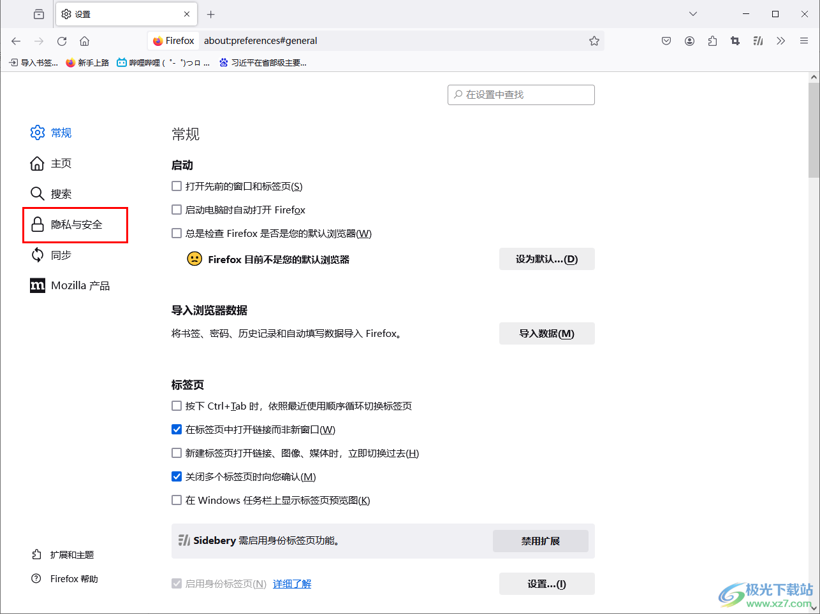Click the address bar URL text
Screen dimensions: 820x614
260,41
